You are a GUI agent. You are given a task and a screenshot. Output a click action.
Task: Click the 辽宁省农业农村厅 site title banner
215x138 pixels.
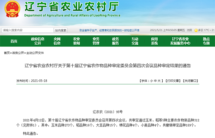[72, 6]
